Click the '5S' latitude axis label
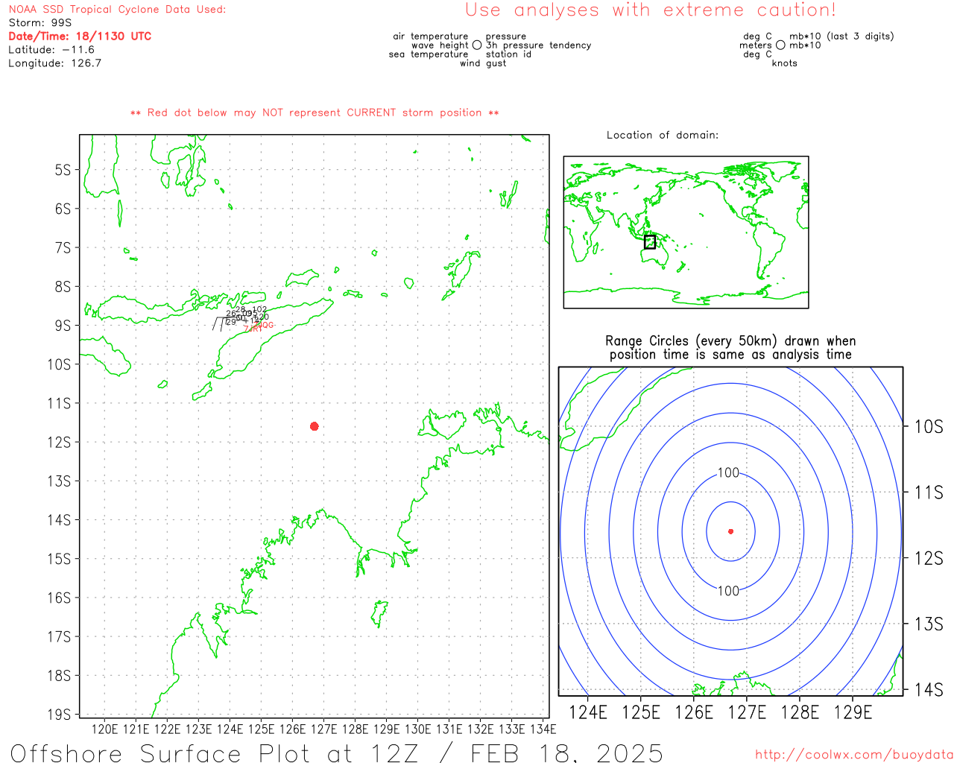The width and height of the screenshot is (954, 763). point(63,170)
